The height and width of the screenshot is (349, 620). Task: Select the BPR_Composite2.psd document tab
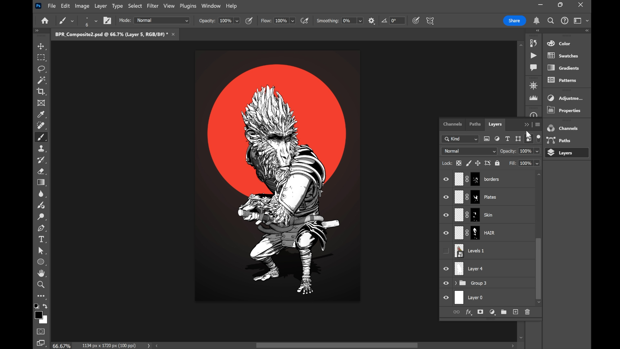pyautogui.click(x=111, y=34)
